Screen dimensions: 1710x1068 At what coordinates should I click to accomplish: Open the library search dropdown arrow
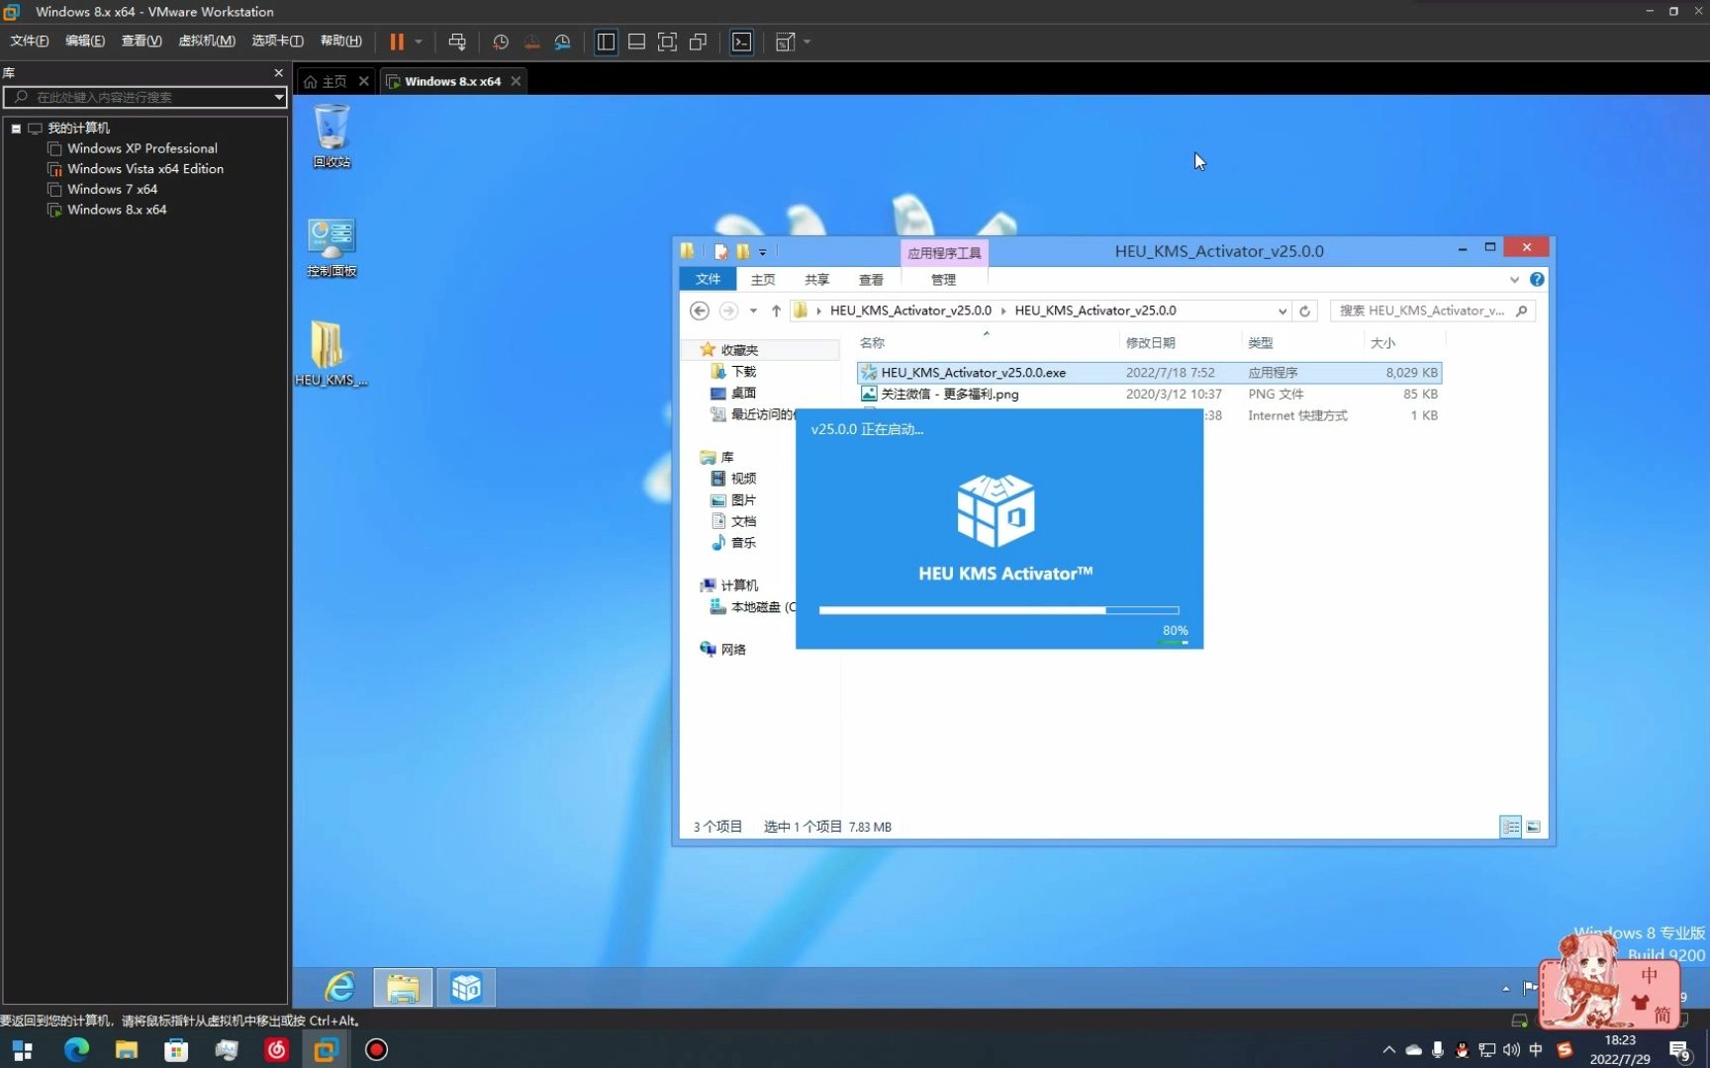(x=279, y=97)
